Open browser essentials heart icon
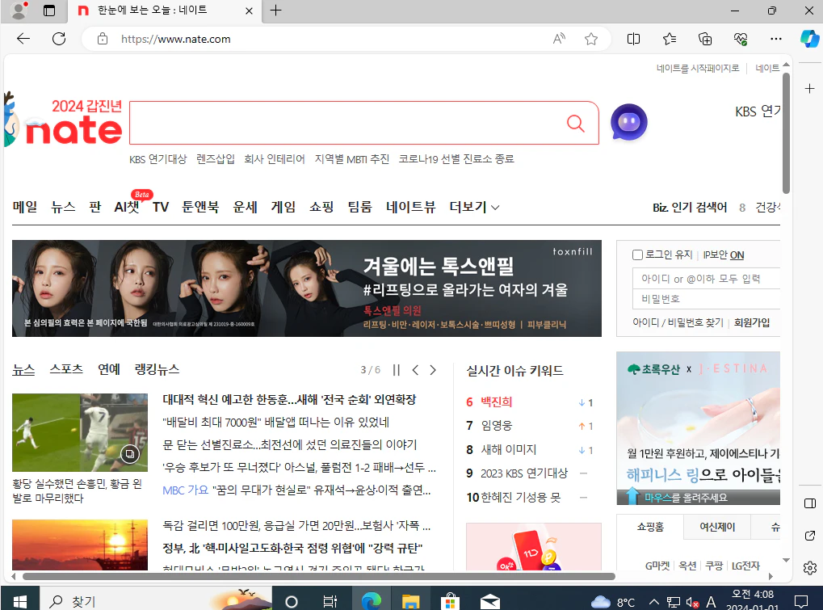 [x=741, y=39]
